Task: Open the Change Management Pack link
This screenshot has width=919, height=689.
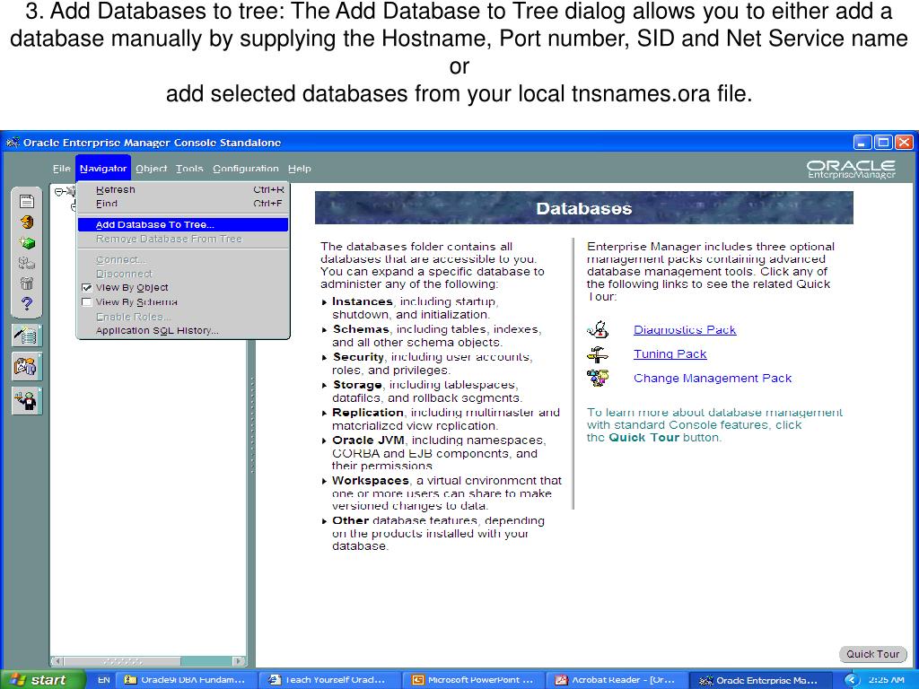Action: [713, 378]
